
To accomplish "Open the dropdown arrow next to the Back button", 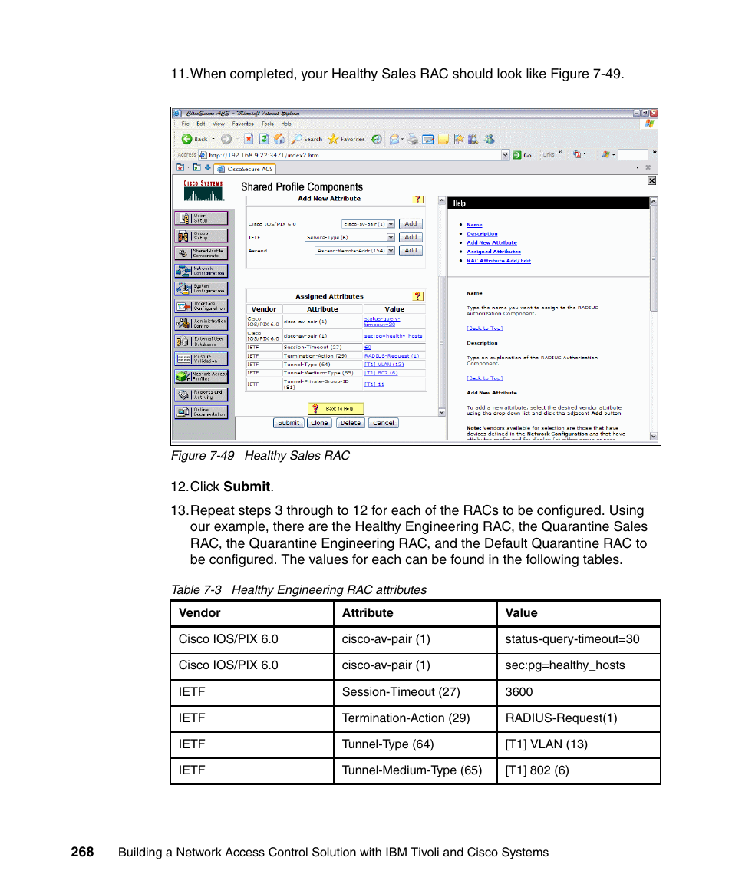I will (x=214, y=139).
